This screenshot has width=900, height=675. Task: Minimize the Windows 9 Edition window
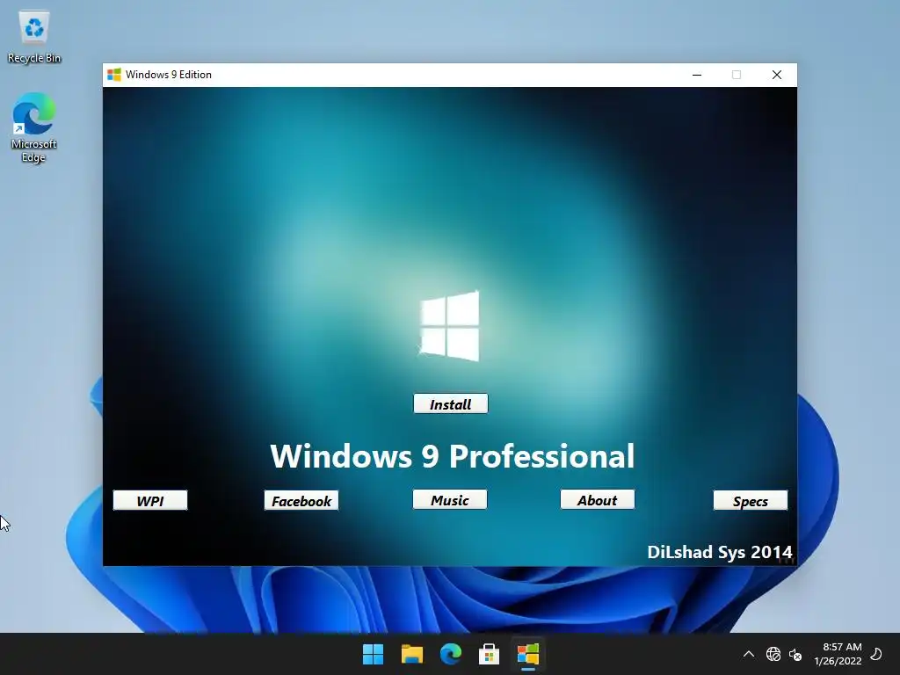click(697, 75)
